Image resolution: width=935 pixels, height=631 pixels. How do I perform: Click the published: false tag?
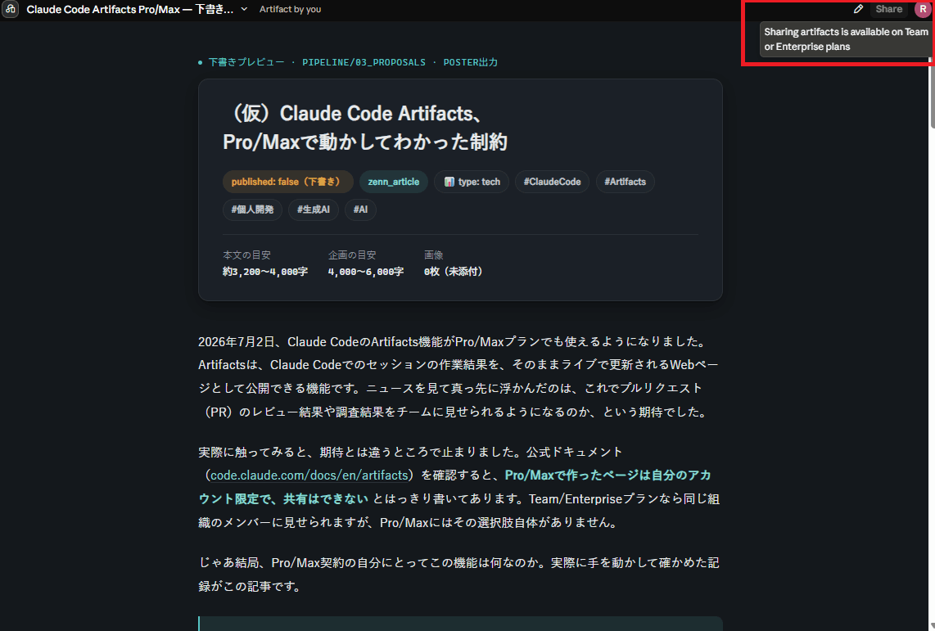point(288,182)
